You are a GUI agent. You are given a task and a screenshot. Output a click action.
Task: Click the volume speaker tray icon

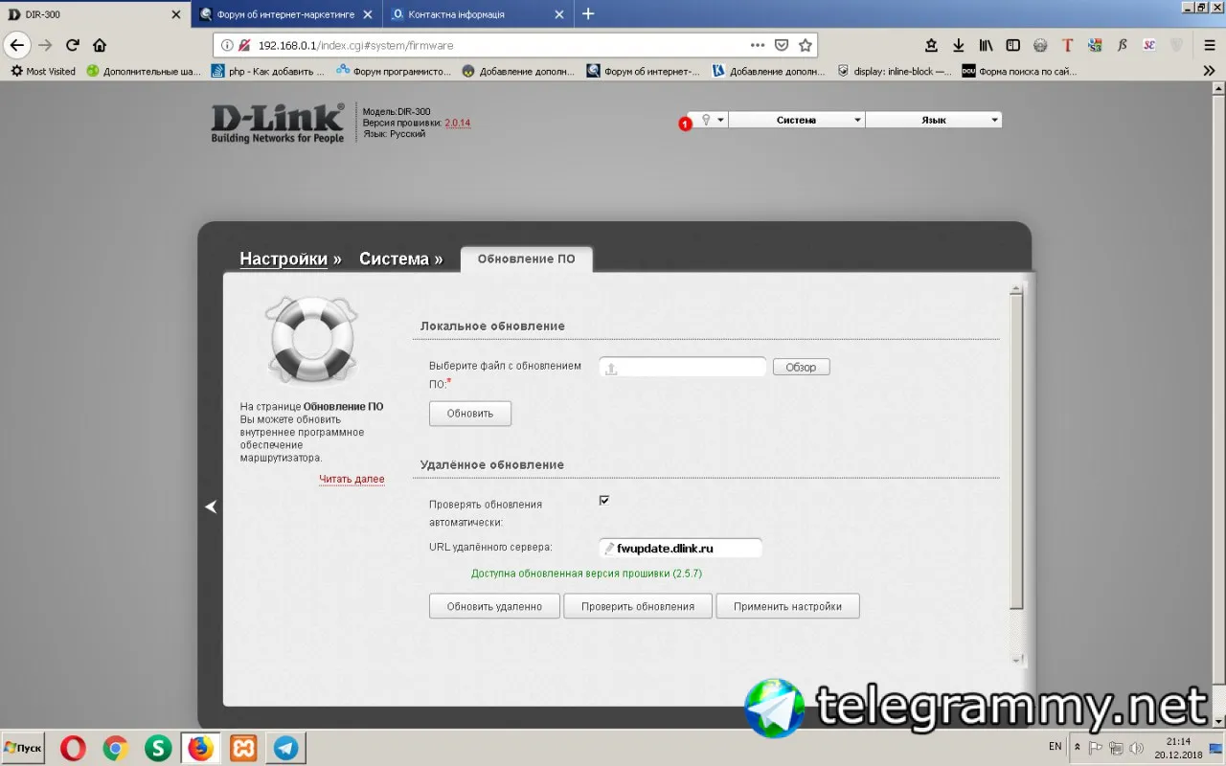coord(1136,748)
